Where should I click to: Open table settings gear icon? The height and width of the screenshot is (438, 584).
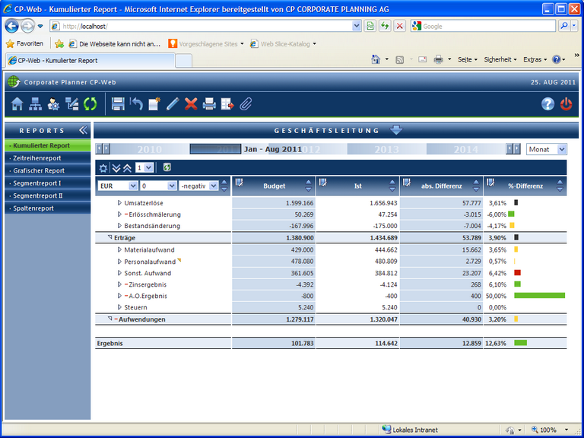pyautogui.click(x=103, y=168)
